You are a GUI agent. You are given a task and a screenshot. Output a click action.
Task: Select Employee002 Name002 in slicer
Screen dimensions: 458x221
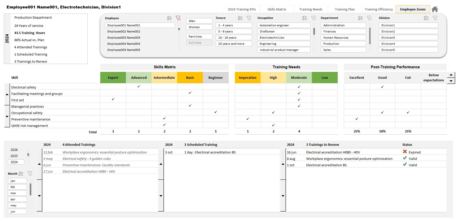[x=140, y=31]
